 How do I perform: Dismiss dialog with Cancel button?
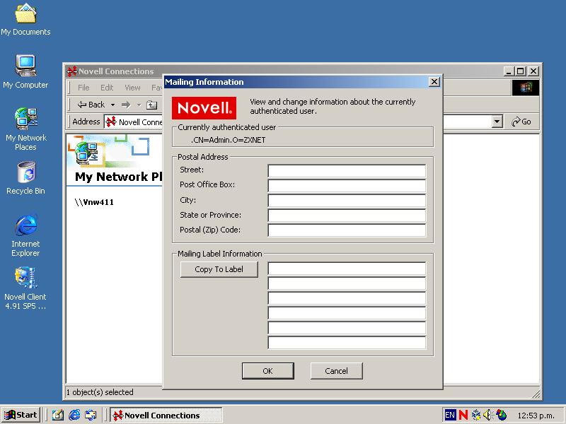point(337,371)
